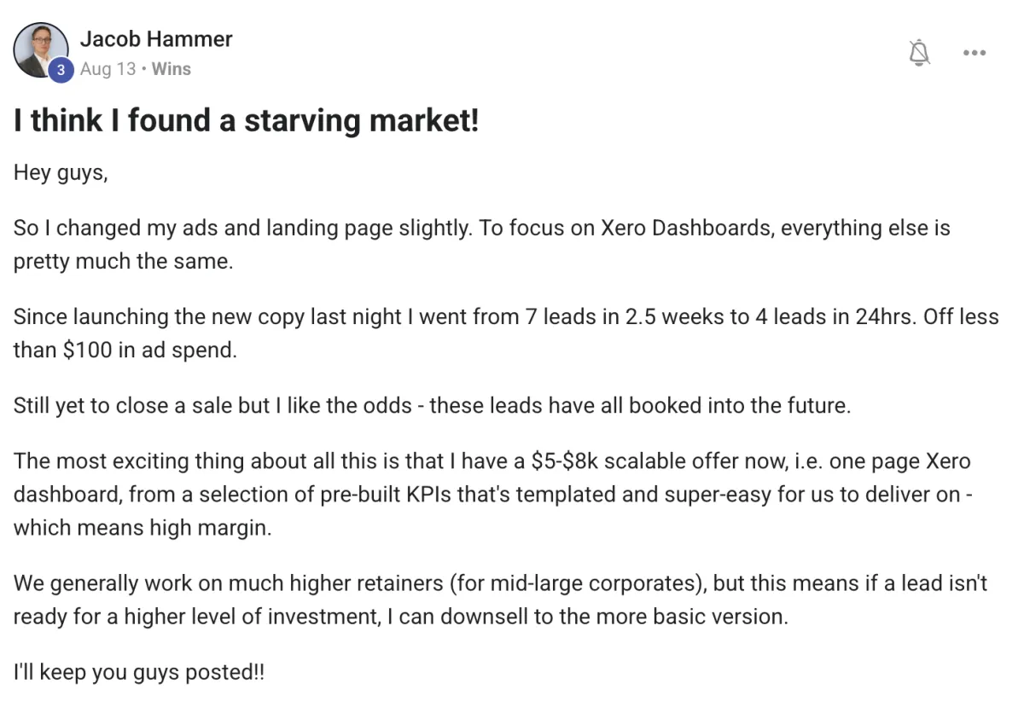Click the "which means high margin" line

coord(143,528)
